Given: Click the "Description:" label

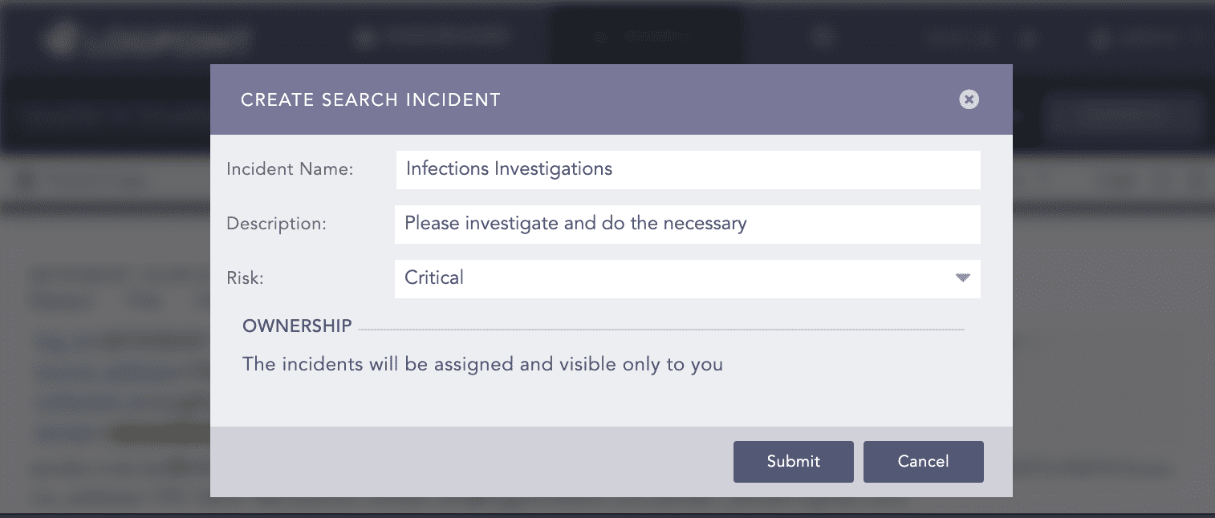Looking at the screenshot, I should (276, 224).
